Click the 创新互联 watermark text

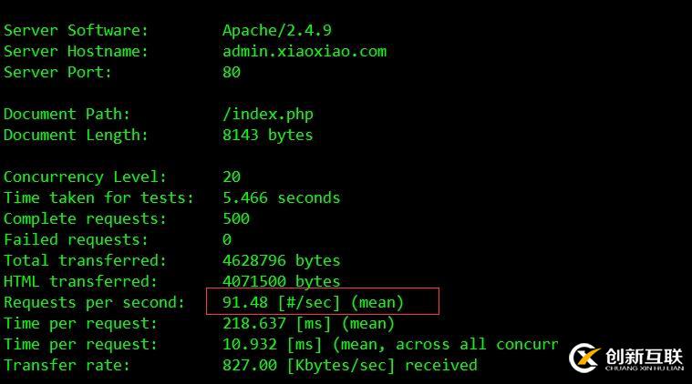(x=642, y=353)
